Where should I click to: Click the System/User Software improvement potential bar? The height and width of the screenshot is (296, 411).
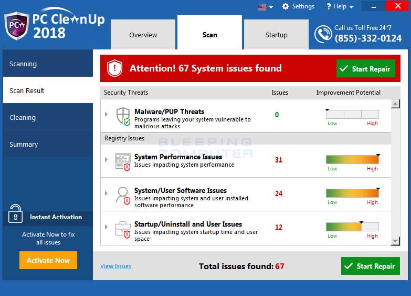[352, 193]
